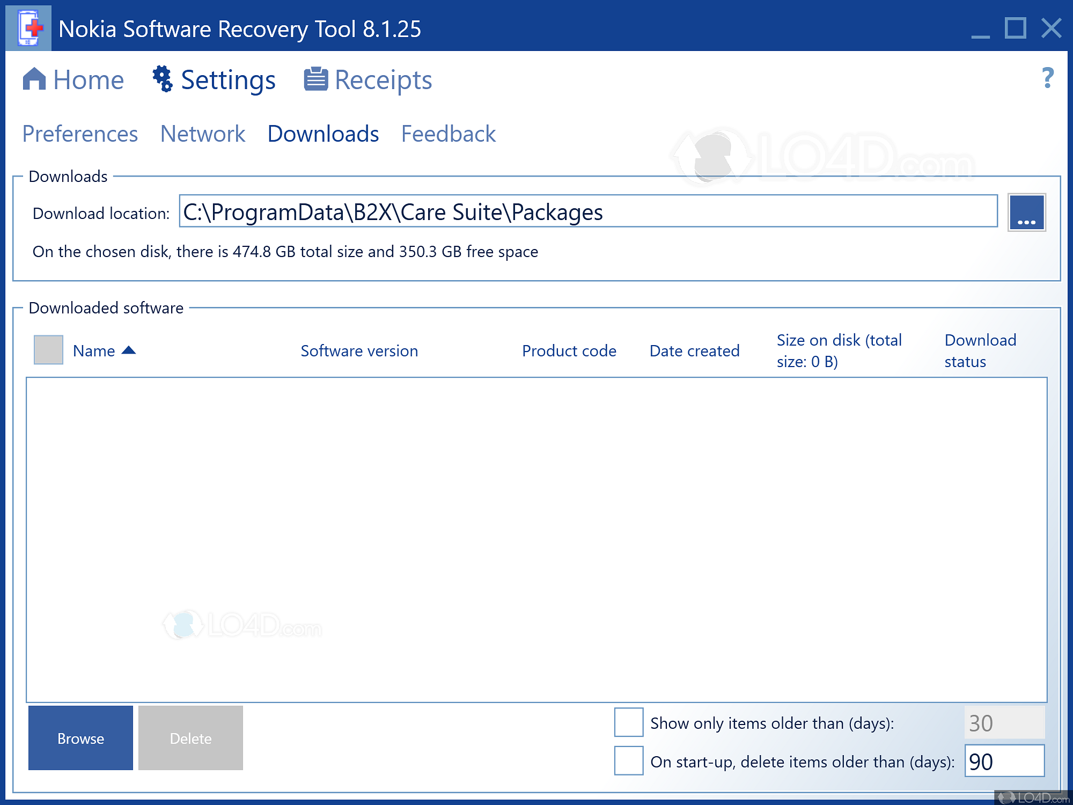Click the Receipts clipboard icon
The image size is (1073, 805).
pyautogui.click(x=315, y=79)
